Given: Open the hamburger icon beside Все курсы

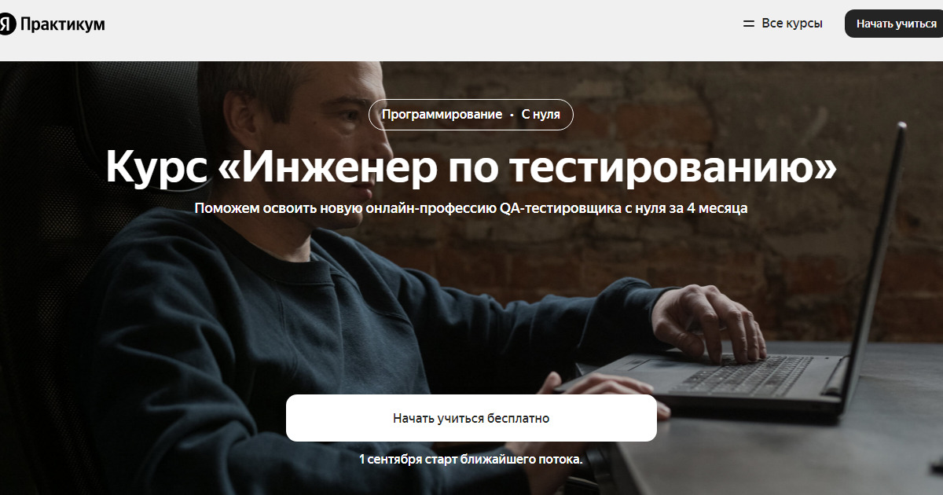Looking at the screenshot, I should pyautogui.click(x=749, y=24).
